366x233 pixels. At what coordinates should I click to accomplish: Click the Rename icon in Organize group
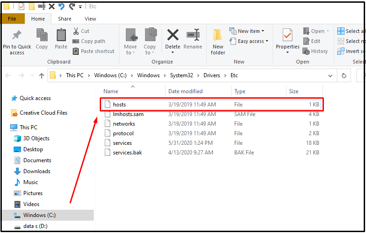(x=193, y=35)
